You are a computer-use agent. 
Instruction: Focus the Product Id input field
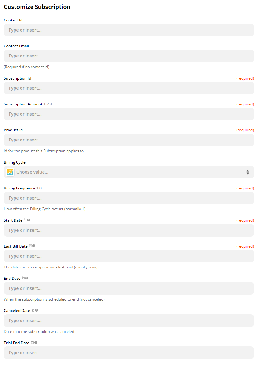129,140
